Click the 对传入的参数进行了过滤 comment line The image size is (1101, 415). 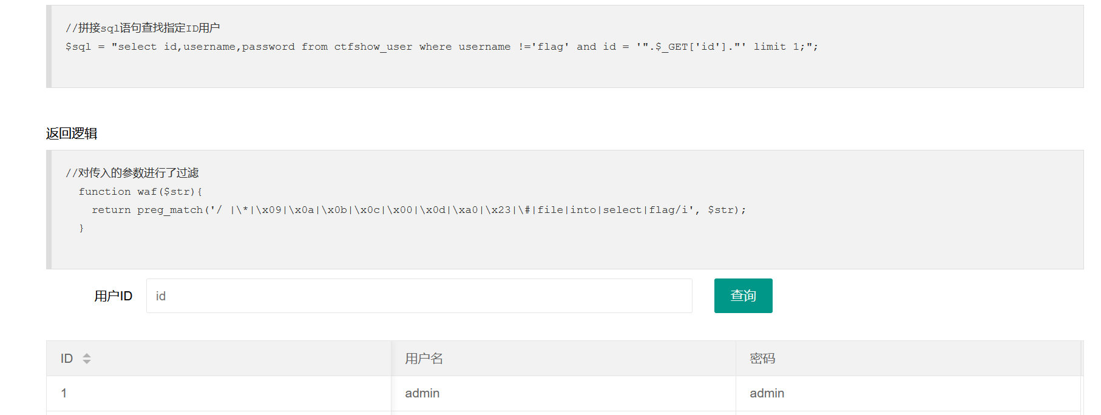[x=132, y=173]
